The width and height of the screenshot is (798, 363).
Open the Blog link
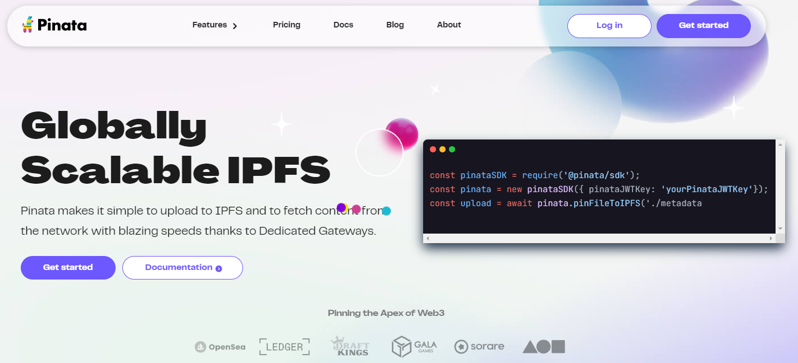(x=395, y=25)
